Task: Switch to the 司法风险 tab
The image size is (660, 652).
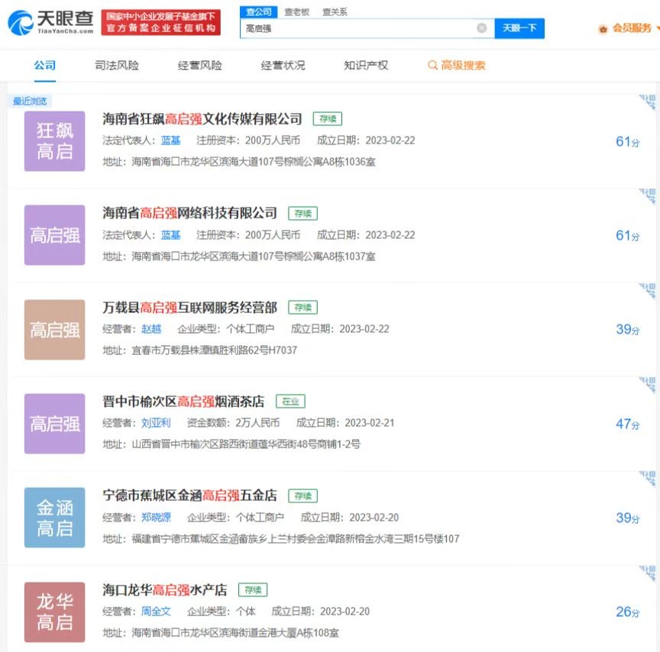Action: click(115, 66)
